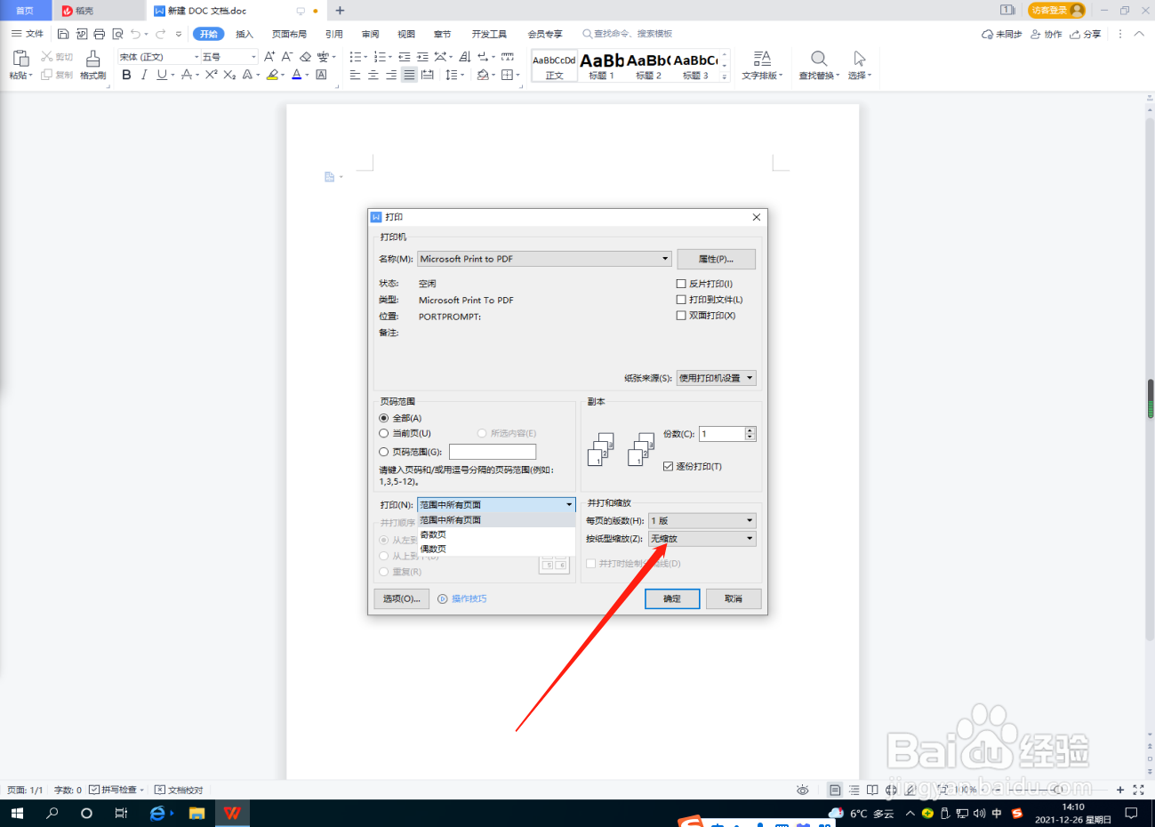This screenshot has width=1155, height=827.
Task: Toggle Italic formatting
Action: click(143, 76)
